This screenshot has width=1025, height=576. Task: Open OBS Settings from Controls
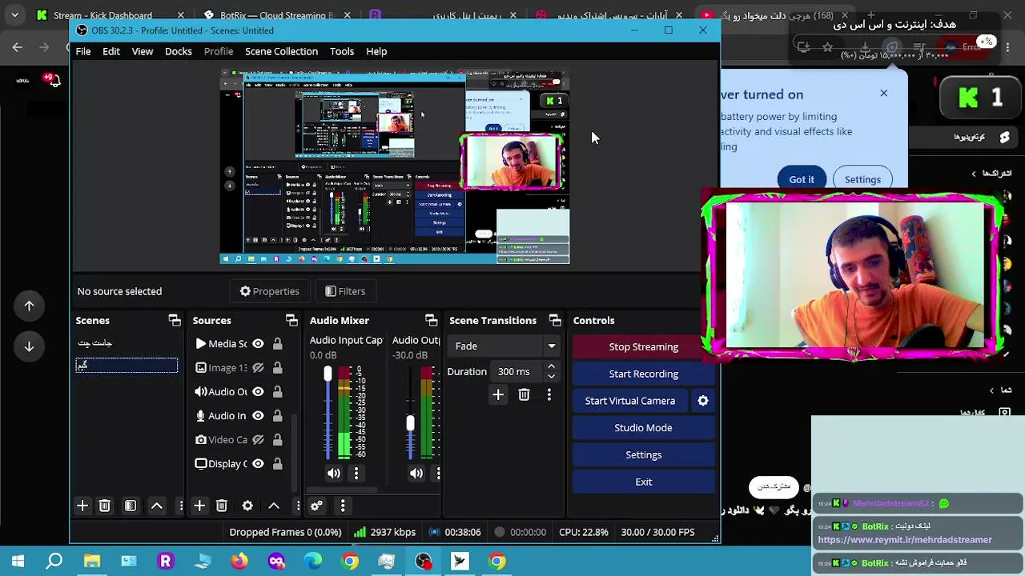tap(643, 455)
